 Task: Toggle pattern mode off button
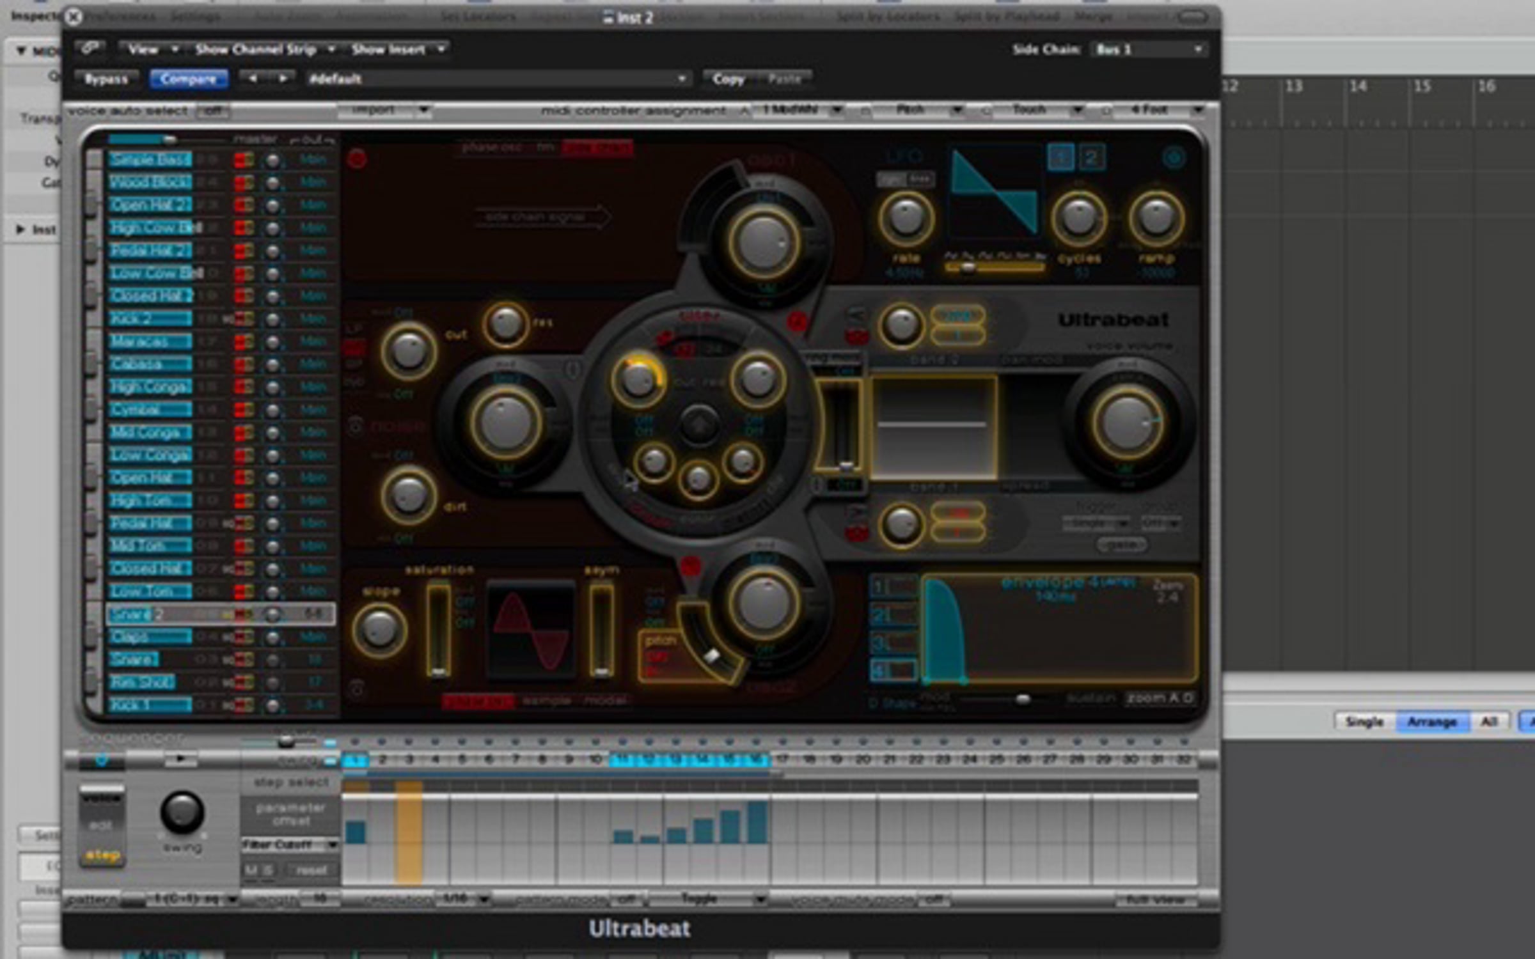coord(627,899)
